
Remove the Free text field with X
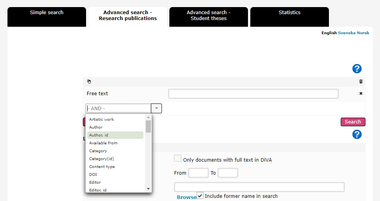pyautogui.click(x=361, y=94)
